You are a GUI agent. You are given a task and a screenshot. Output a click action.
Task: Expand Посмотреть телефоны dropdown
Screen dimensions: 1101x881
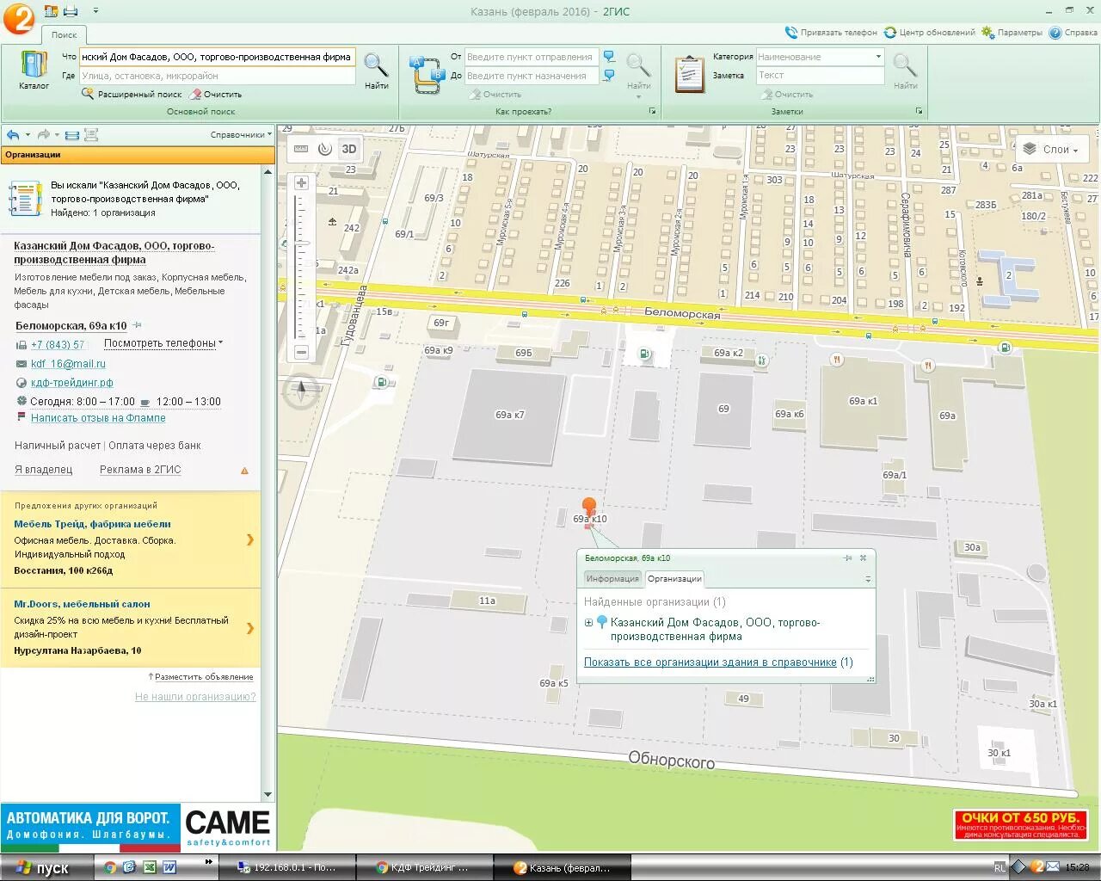(163, 343)
